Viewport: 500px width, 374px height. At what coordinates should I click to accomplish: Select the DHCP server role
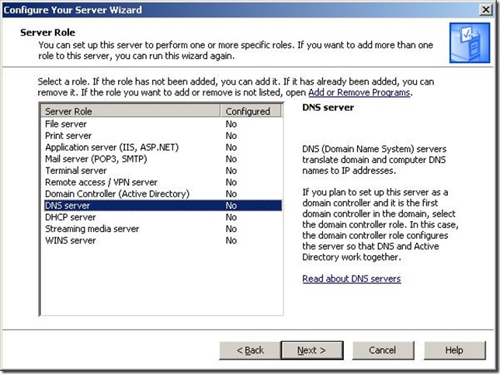[x=70, y=217]
